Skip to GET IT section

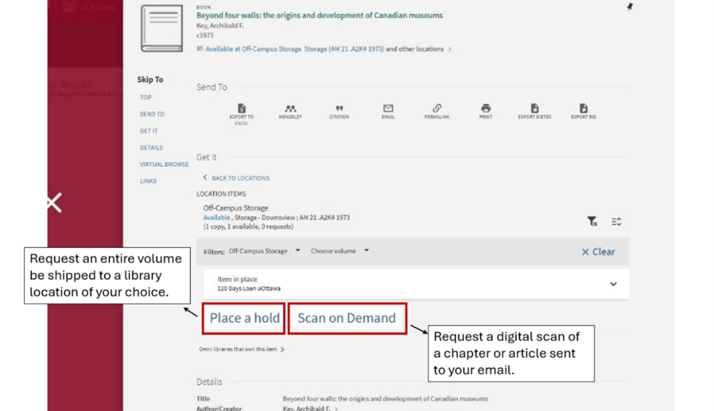(x=149, y=130)
